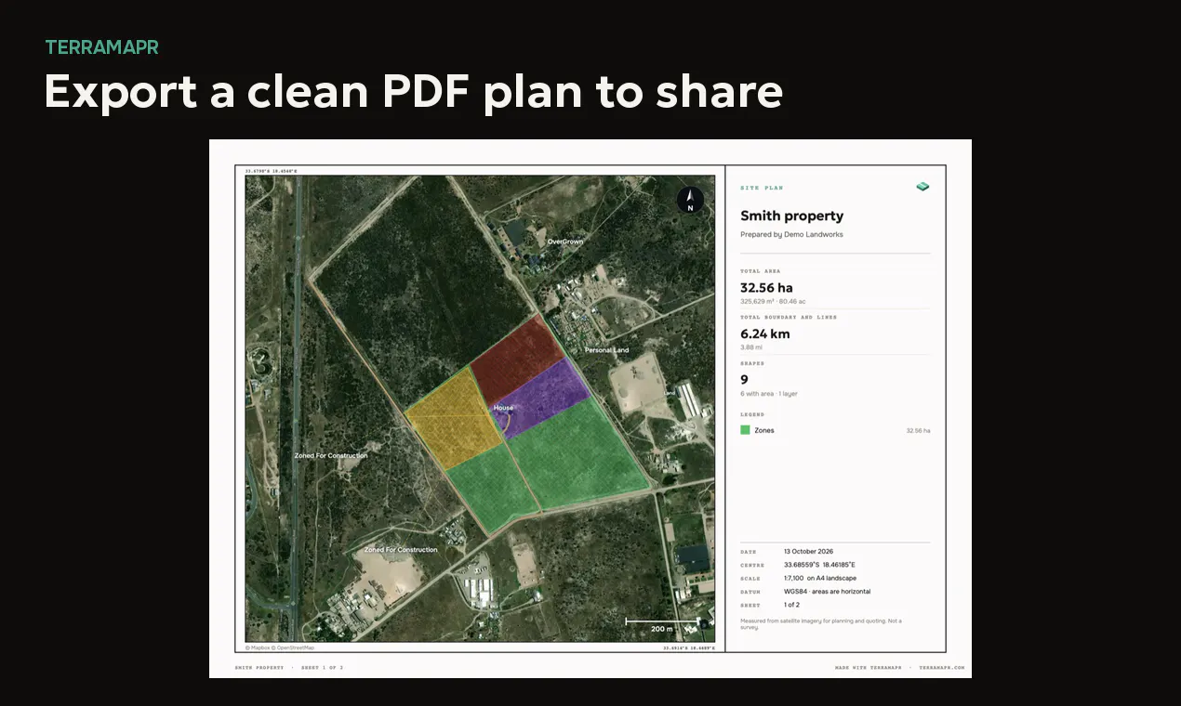Click the '3.88 mi' value
Screen dimensions: 1181x706
click(751, 347)
